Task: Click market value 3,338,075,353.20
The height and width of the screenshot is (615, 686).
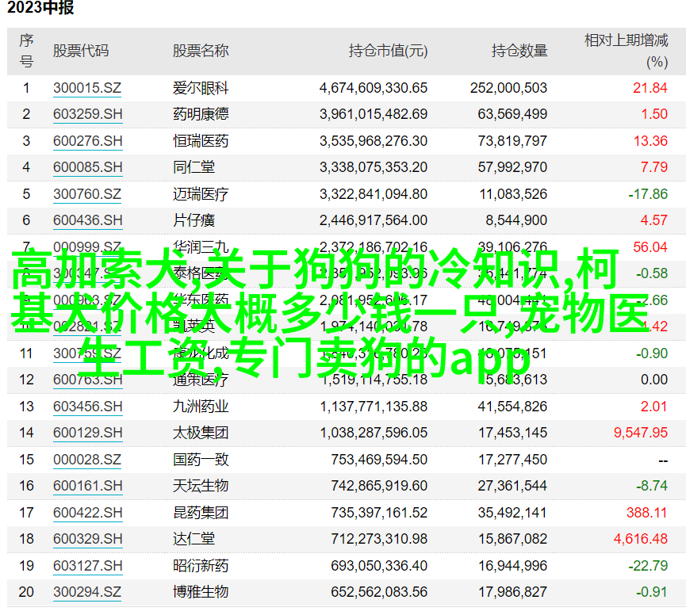Action: (x=374, y=167)
